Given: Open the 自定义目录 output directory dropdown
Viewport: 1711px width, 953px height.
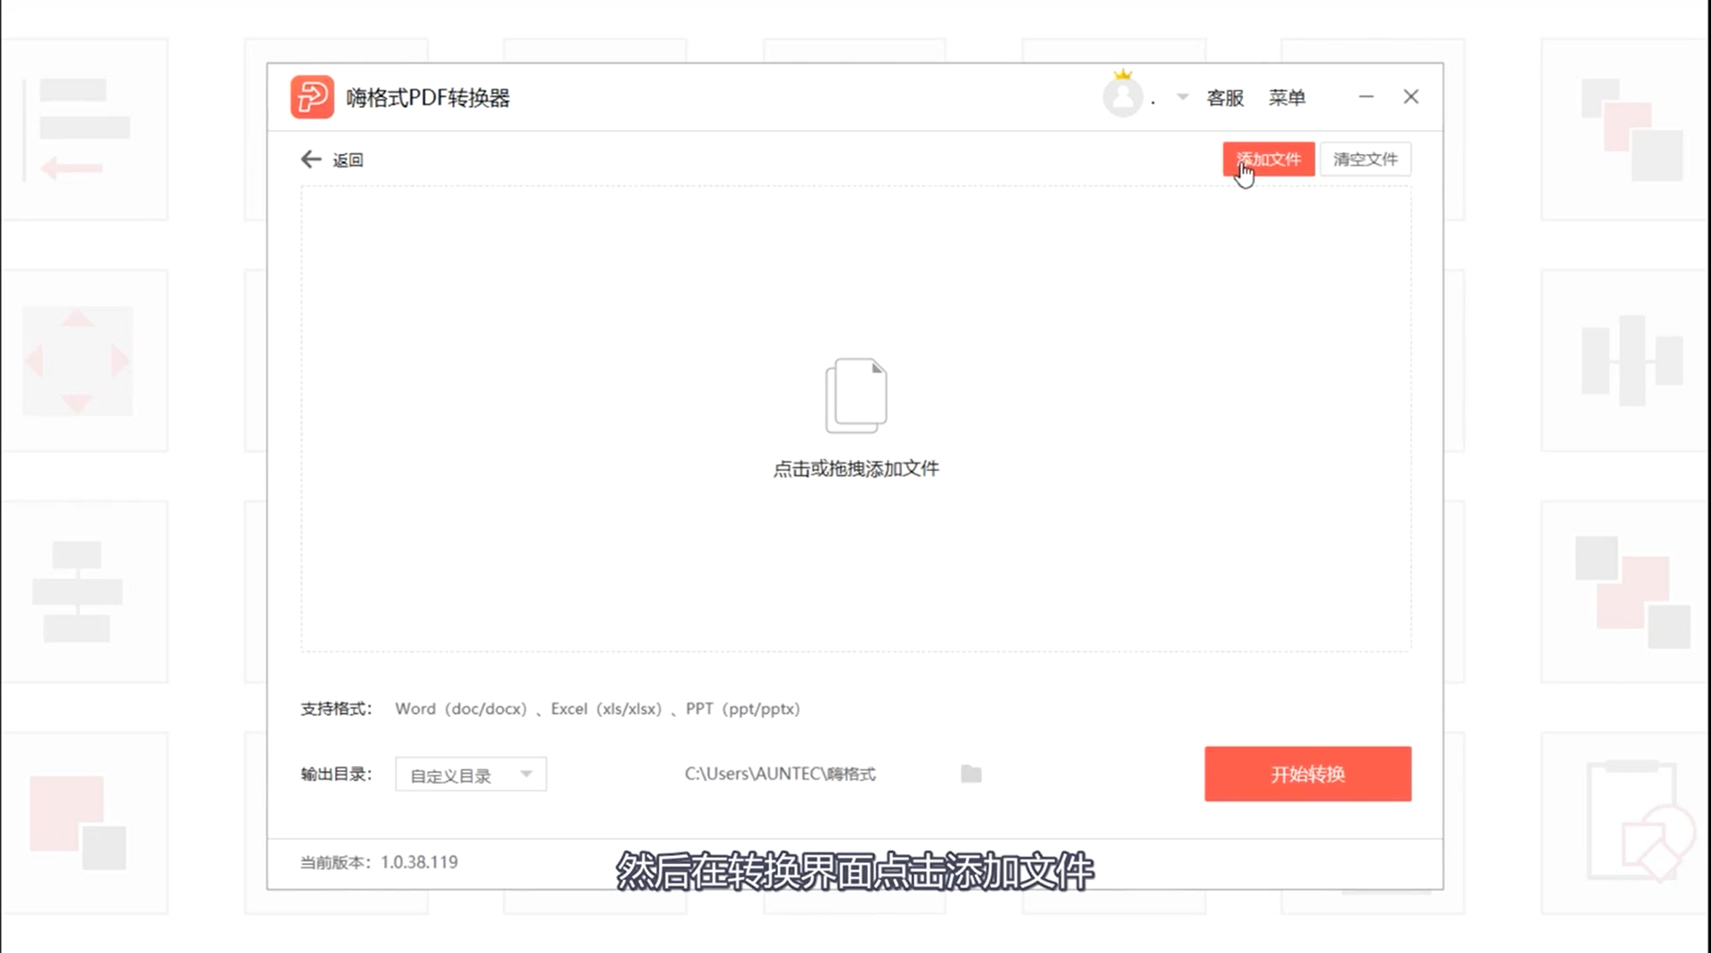Looking at the screenshot, I should [x=471, y=775].
